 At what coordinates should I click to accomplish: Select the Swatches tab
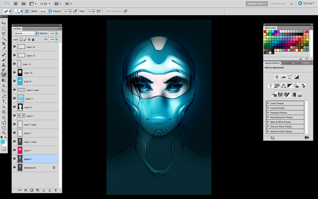click(x=270, y=28)
